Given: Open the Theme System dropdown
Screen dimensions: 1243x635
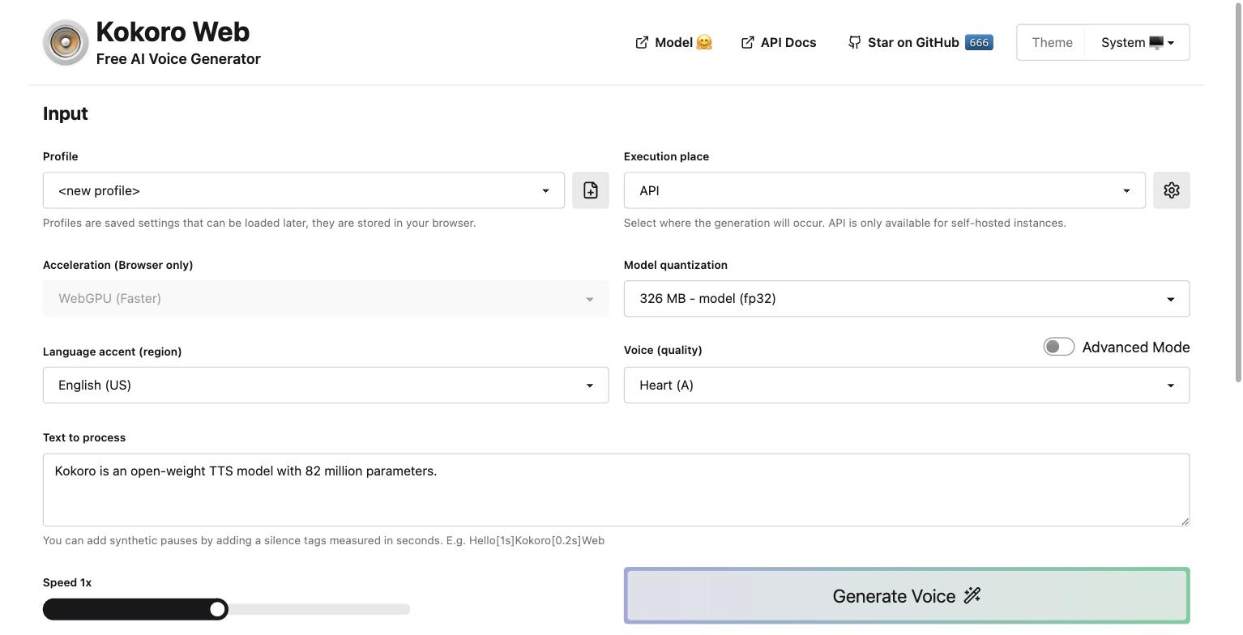Looking at the screenshot, I should tap(1137, 42).
